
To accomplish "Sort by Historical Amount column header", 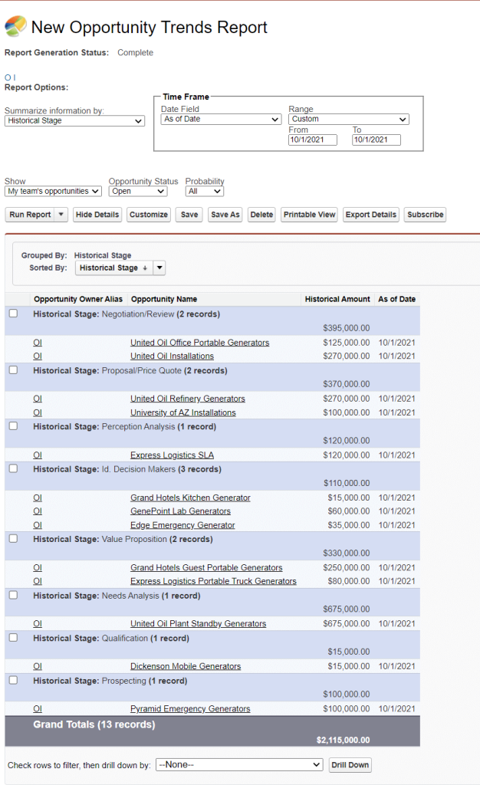I will (x=337, y=299).
